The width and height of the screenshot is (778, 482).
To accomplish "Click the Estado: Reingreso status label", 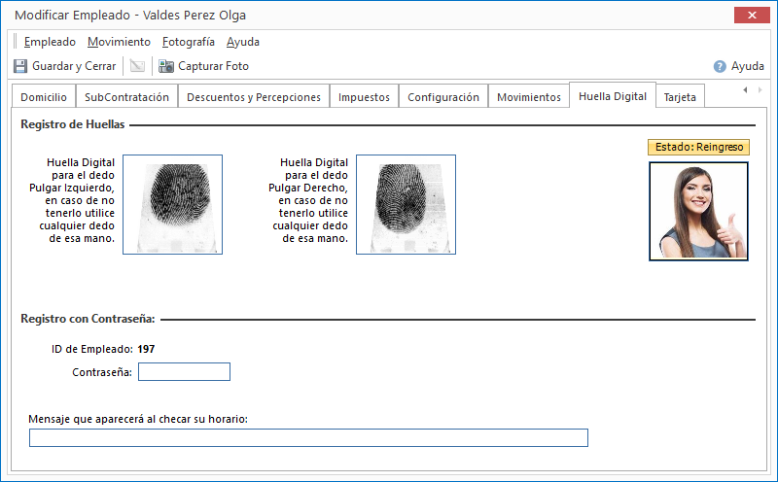I will point(698,147).
